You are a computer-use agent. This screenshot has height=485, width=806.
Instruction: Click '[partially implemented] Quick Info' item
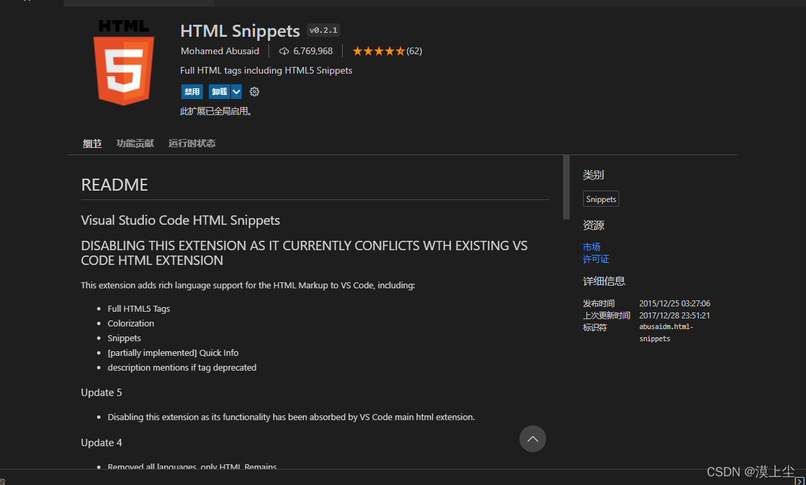pyautogui.click(x=173, y=353)
